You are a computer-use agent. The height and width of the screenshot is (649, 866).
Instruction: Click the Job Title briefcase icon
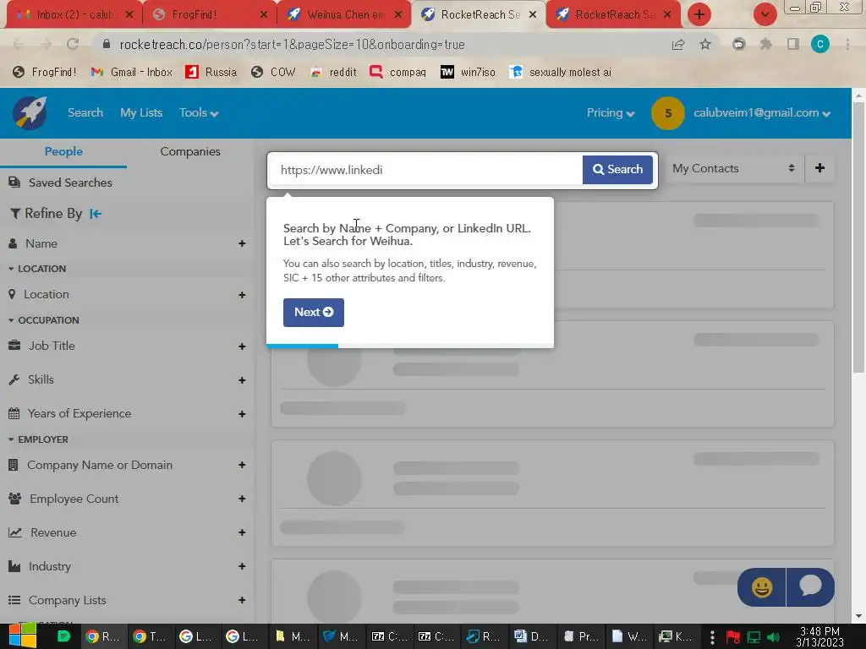[14, 346]
